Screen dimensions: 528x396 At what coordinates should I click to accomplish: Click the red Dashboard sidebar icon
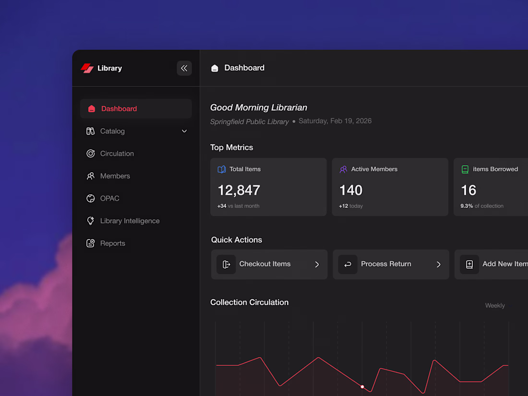point(92,109)
